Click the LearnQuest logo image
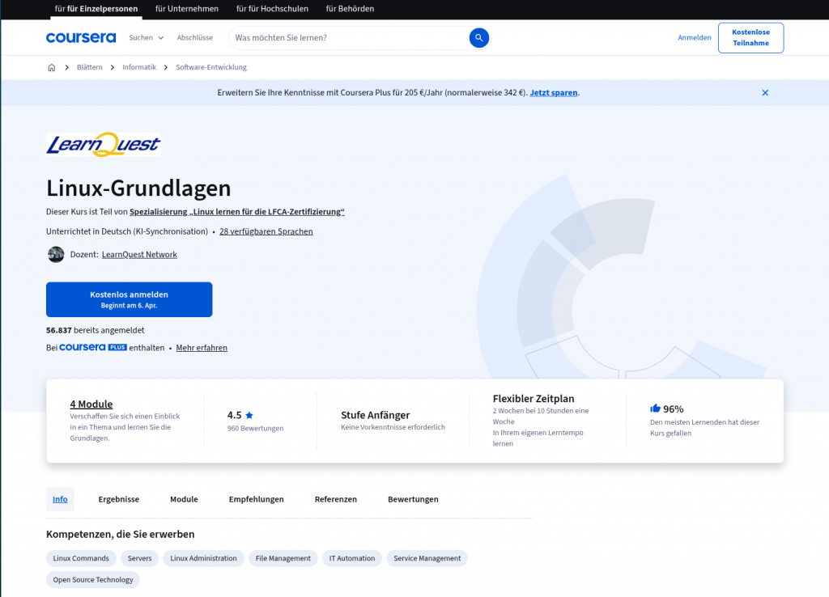The height and width of the screenshot is (597, 829). tap(104, 145)
